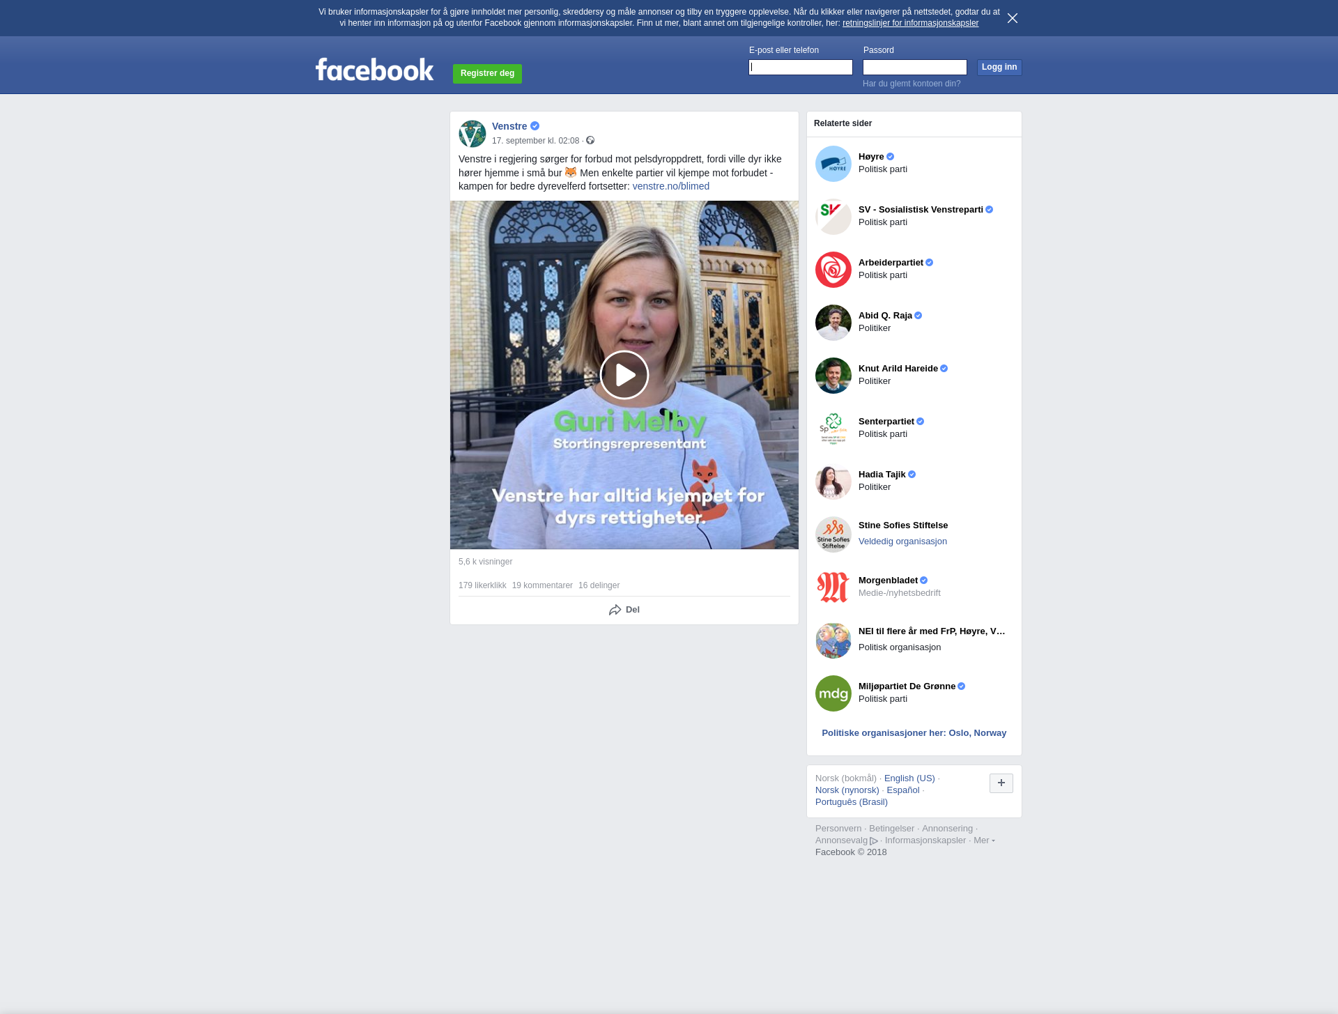Open NEI til flere år page picture
This screenshot has width=1338, height=1014.
(x=833, y=640)
